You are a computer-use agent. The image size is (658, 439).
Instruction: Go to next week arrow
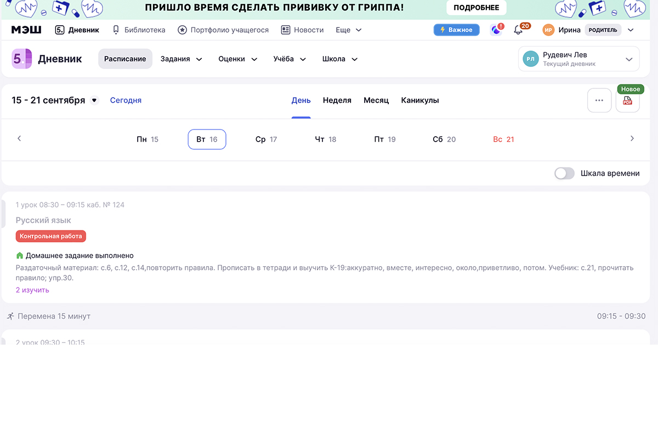(x=632, y=139)
